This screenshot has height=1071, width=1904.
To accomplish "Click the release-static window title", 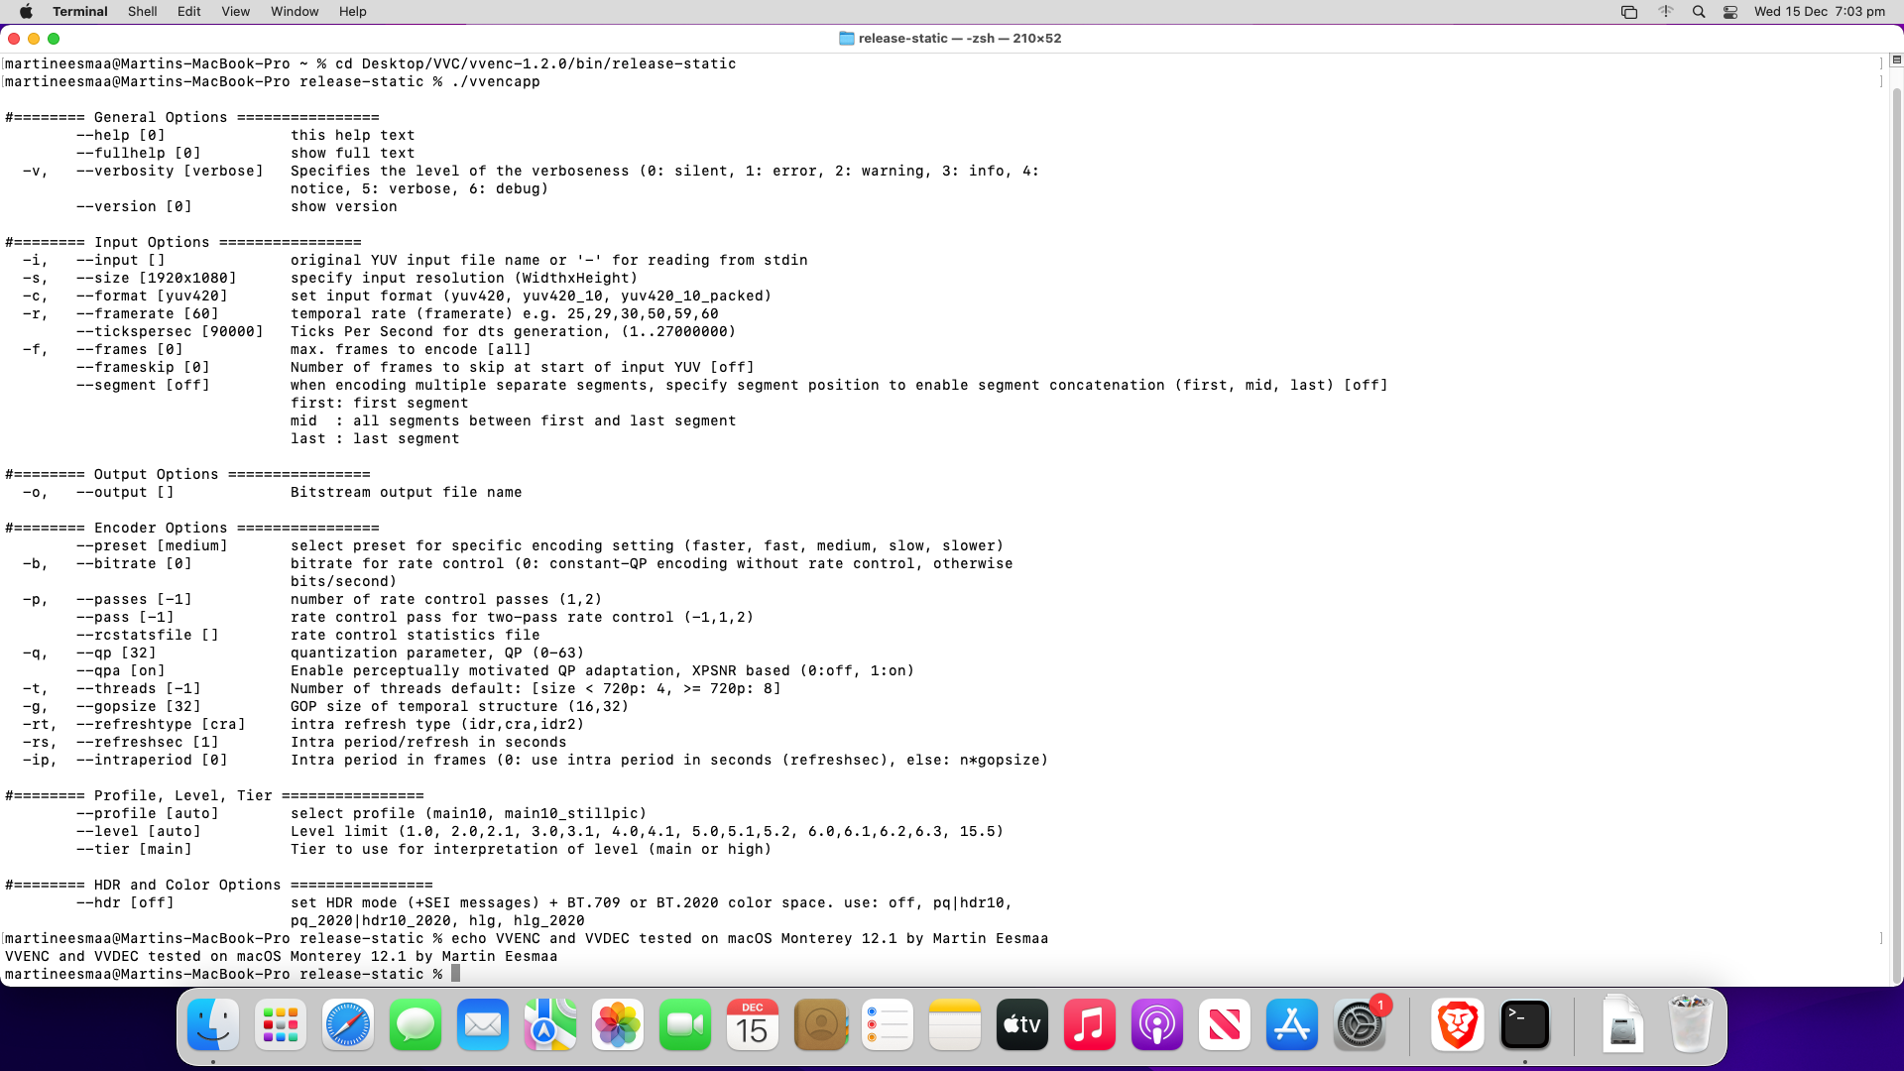I will tap(960, 39).
